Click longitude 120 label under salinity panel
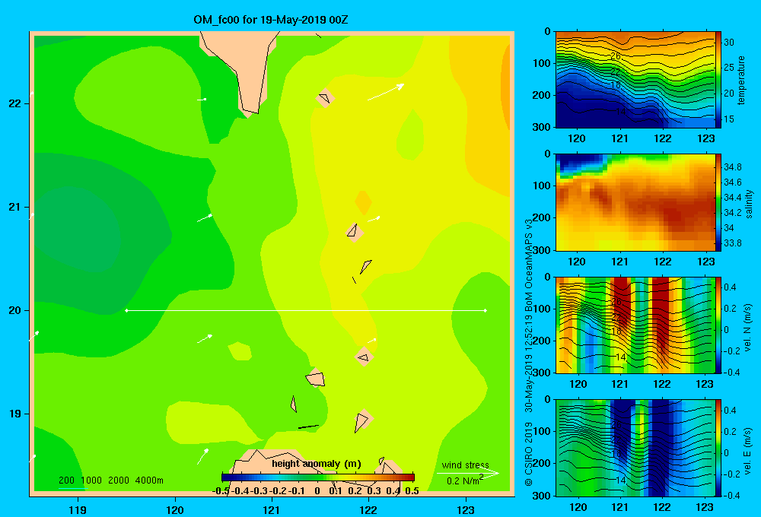The width and height of the screenshot is (761, 517). point(577,262)
